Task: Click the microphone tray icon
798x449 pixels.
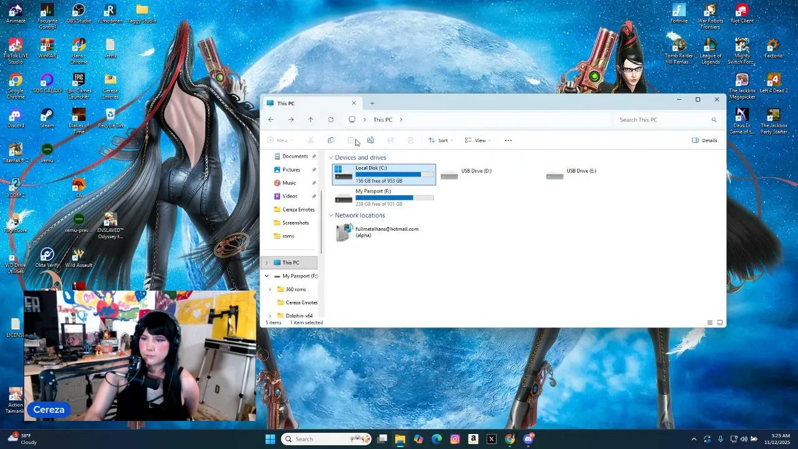Action: tap(721, 439)
